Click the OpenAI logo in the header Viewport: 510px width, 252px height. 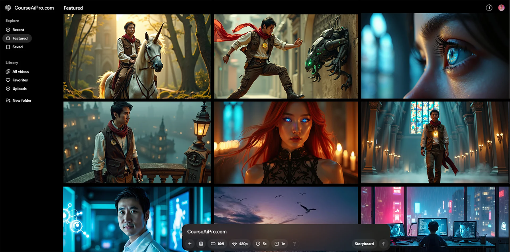click(x=8, y=8)
